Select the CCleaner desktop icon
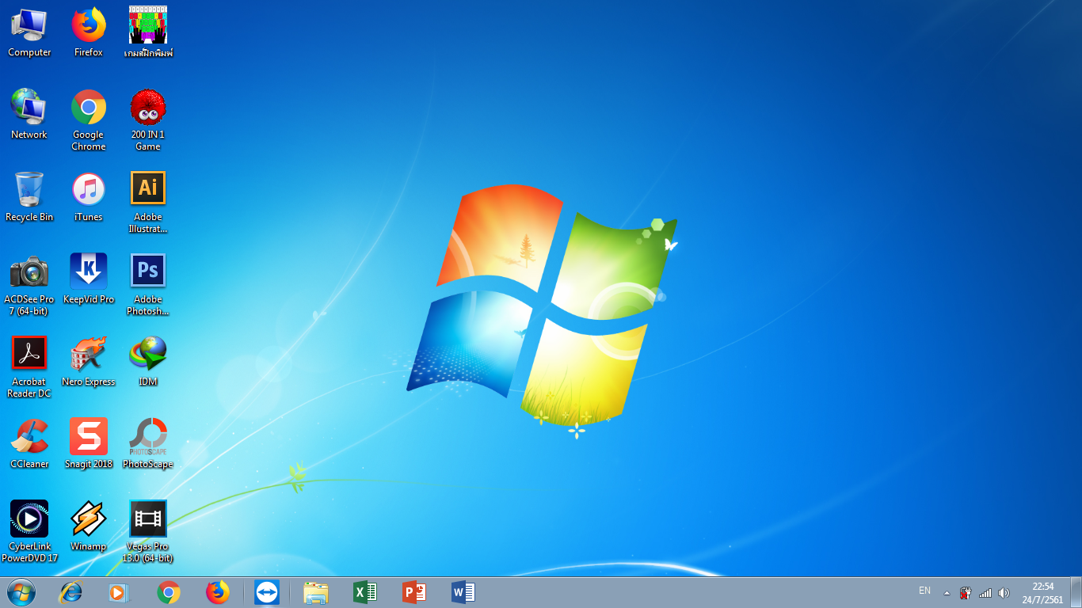Screen dimensions: 1082x608 pyautogui.click(x=29, y=444)
